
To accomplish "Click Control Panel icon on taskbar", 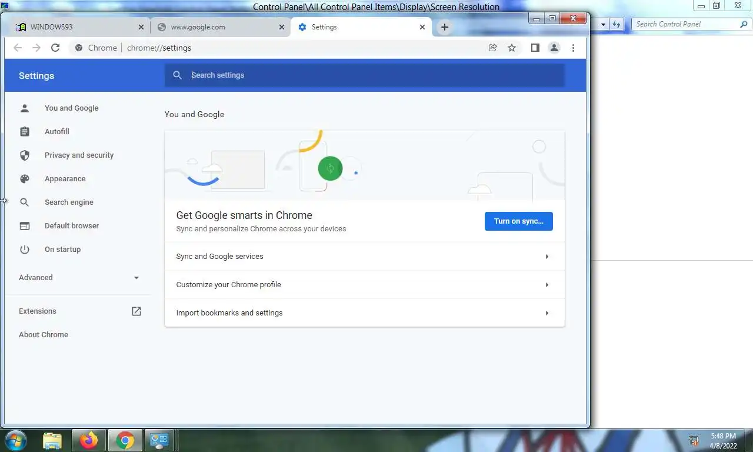I will [159, 440].
